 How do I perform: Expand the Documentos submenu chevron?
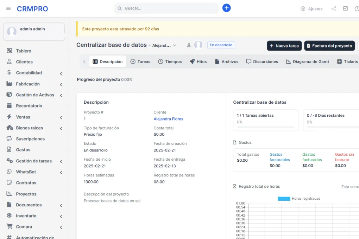[x=61, y=205]
